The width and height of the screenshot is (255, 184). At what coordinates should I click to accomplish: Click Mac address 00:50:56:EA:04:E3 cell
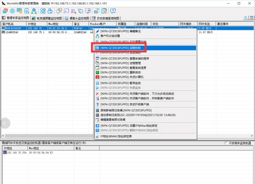pyautogui.click(x=41, y=153)
